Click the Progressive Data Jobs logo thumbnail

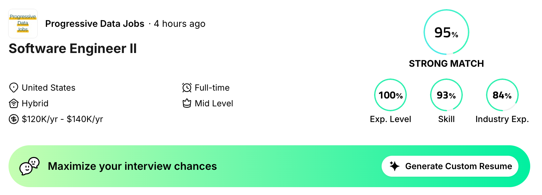[x=23, y=24]
